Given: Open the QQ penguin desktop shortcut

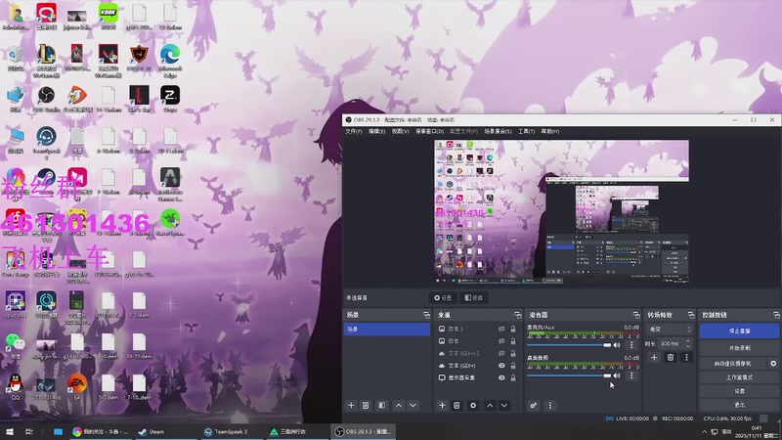Looking at the screenshot, I should point(16,386).
